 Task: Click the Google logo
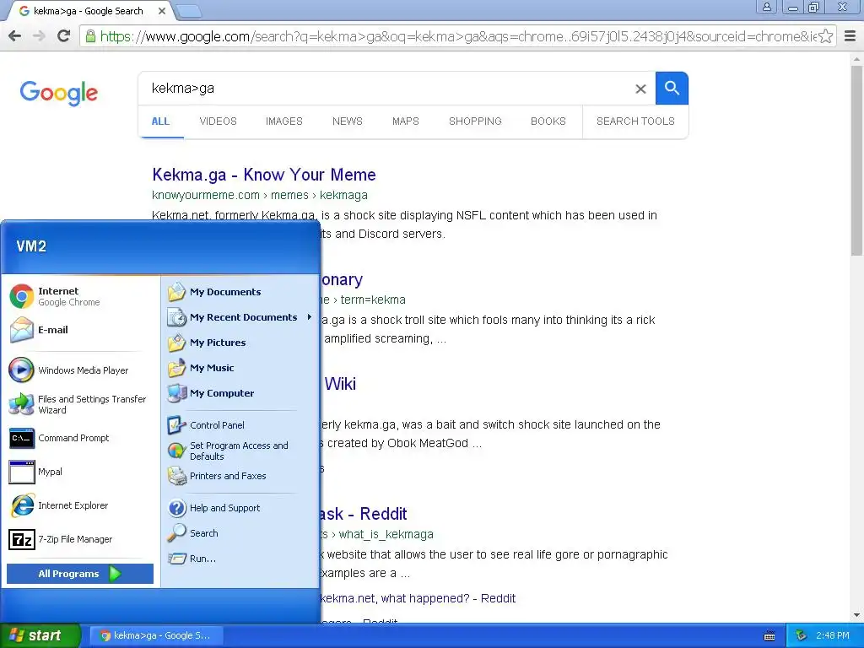click(59, 93)
